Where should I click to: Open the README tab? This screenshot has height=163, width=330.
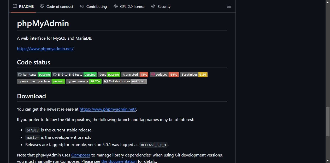tap(23, 7)
